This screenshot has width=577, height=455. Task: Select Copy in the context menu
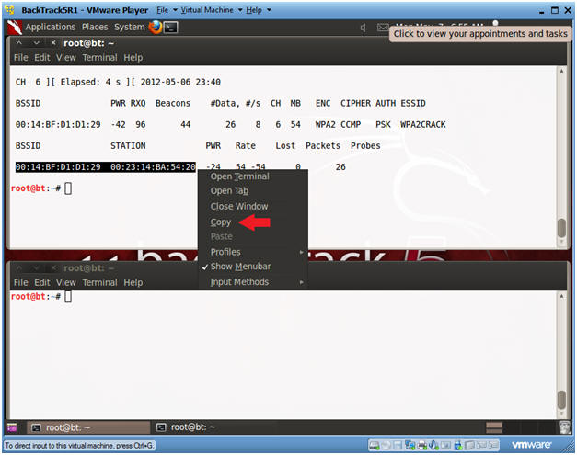[221, 222]
